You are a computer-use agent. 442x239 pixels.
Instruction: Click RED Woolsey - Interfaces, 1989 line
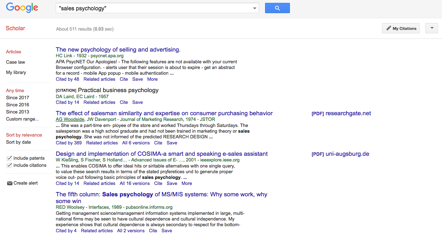pos(114,207)
